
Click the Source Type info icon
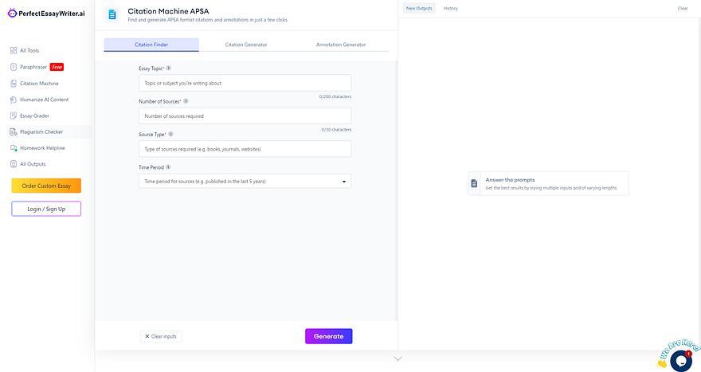point(170,134)
